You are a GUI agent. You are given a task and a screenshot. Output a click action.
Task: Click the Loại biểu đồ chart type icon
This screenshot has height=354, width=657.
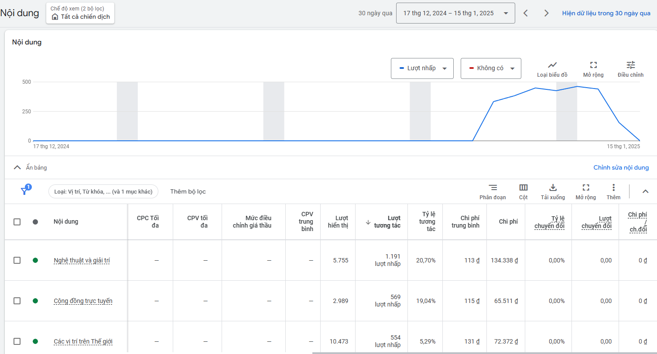click(552, 65)
